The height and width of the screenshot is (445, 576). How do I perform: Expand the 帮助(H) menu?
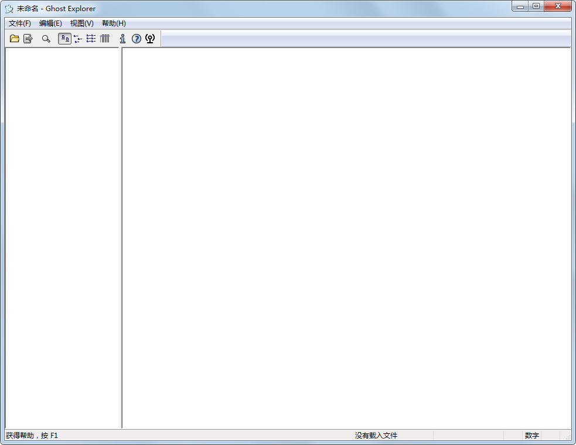coord(114,23)
